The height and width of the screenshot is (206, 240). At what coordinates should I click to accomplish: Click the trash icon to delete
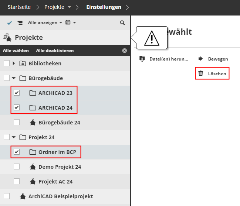(201, 73)
